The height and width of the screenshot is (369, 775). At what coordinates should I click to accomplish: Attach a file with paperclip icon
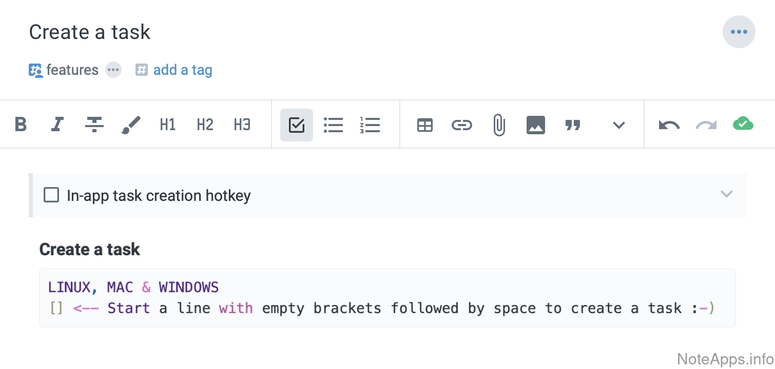tap(498, 125)
